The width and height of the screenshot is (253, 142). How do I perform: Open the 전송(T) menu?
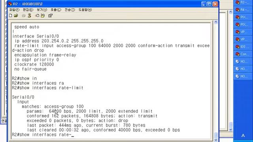[70, 10]
